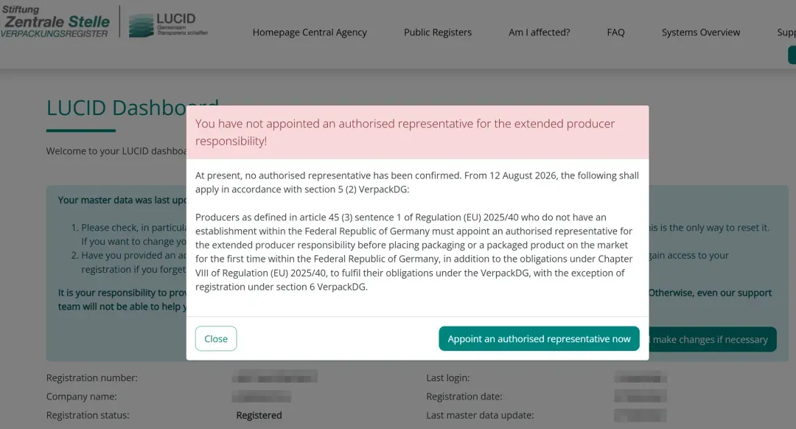796x429 pixels.
Task: Click 'Appoint an authorised representative now'
Action: [539, 338]
